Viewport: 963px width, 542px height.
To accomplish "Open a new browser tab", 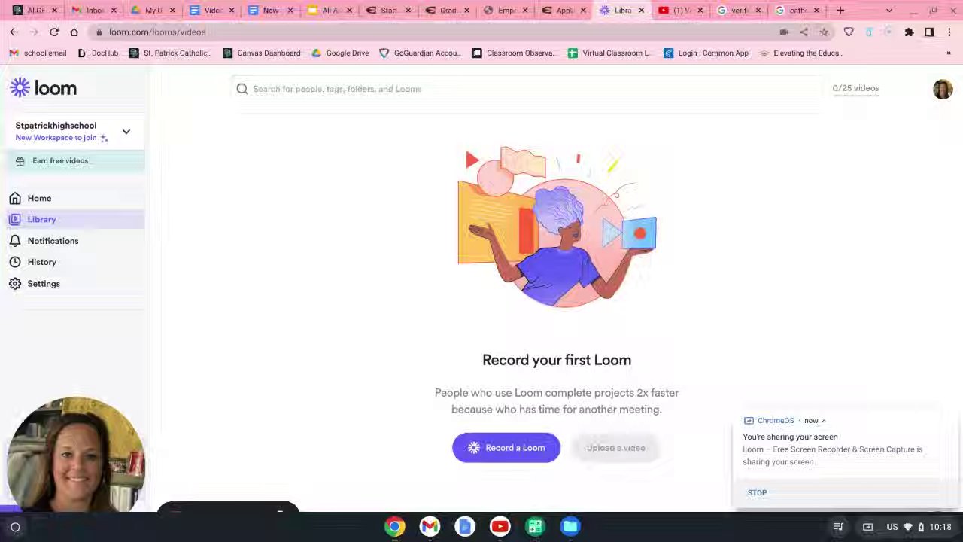I will pos(840,11).
